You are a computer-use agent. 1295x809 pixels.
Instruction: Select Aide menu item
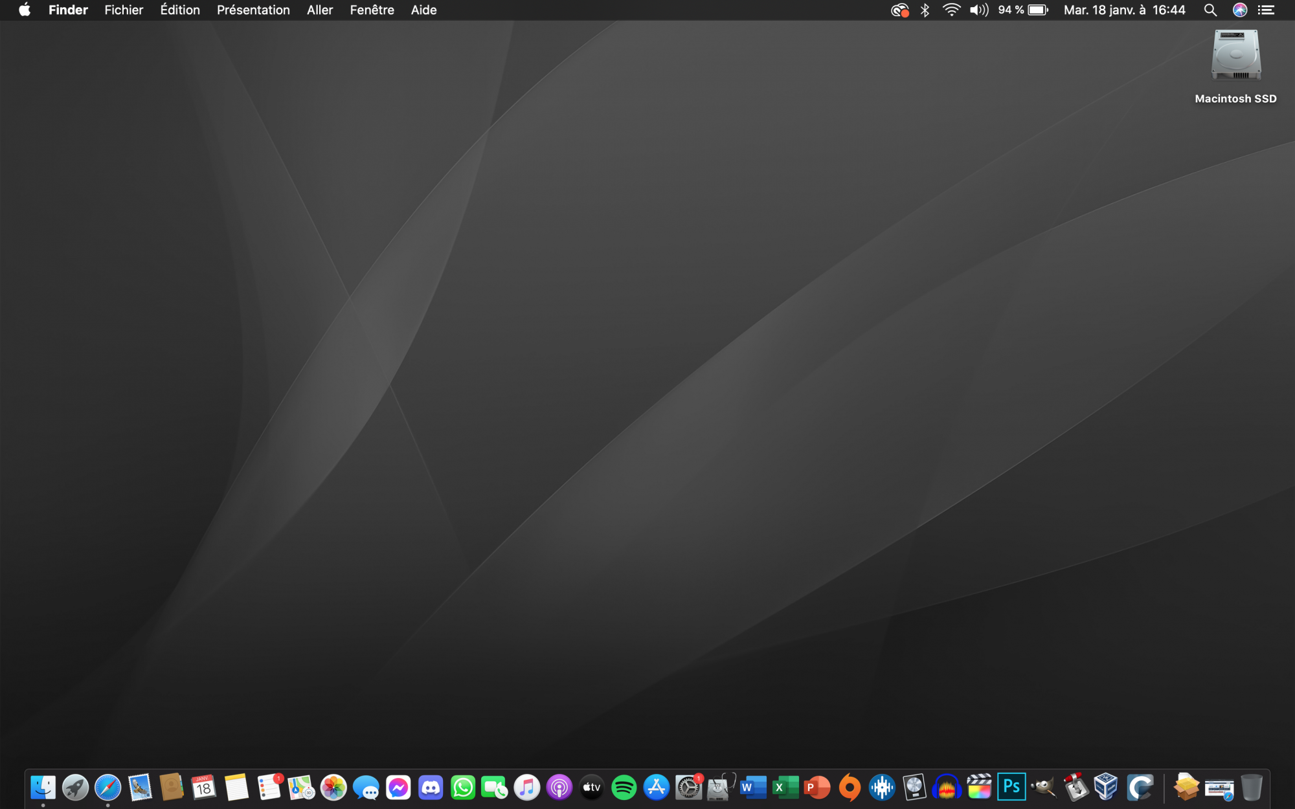423,10
